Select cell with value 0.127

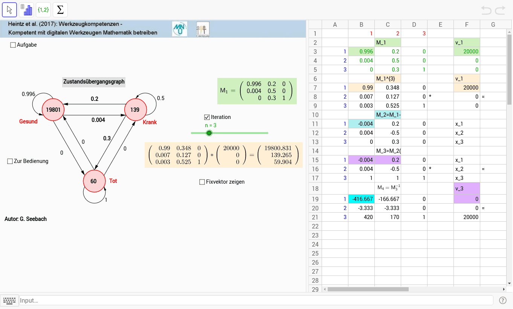tap(388, 97)
